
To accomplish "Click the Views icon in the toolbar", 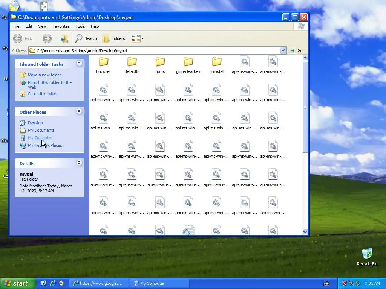I will (x=136, y=38).
